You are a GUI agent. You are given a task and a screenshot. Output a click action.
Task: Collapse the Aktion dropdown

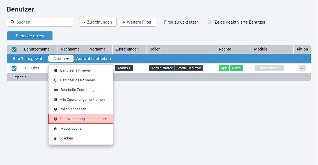[61, 59]
